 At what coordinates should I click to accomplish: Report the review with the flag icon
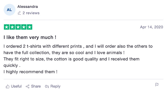point(157,85)
